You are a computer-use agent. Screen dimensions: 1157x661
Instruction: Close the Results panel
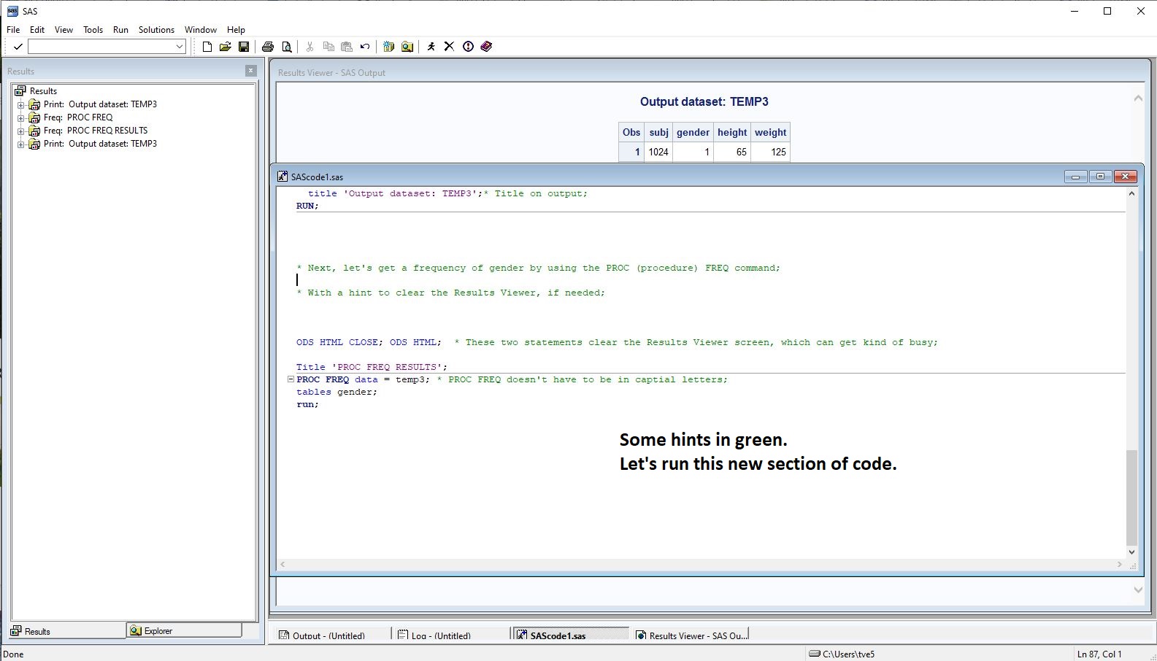click(x=250, y=71)
